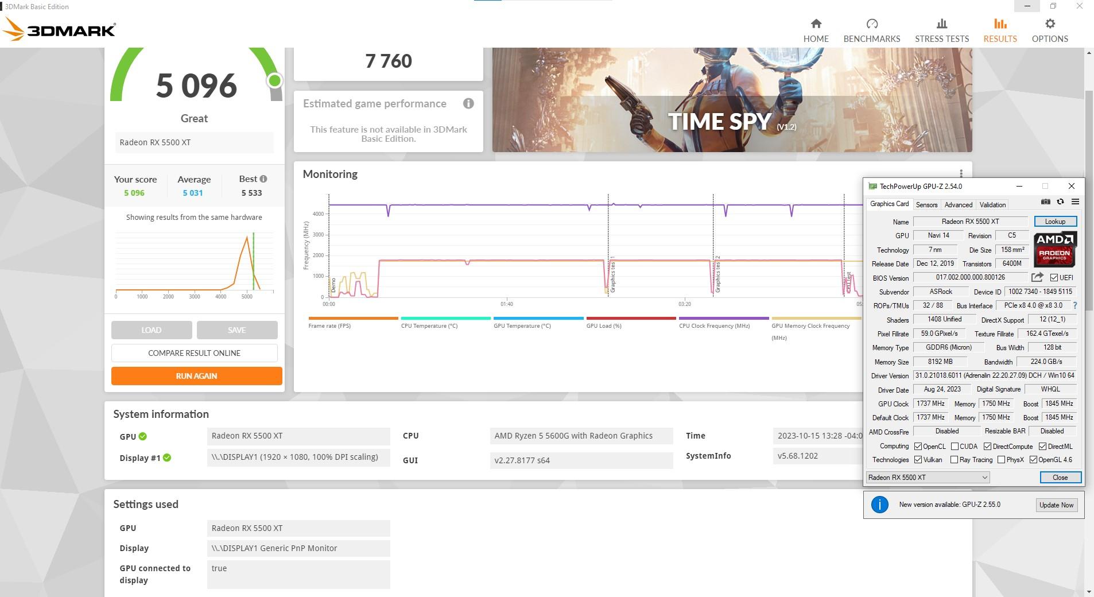This screenshot has width=1094, height=597.
Task: Open Monitoring panel three-dot menu
Action: tap(961, 173)
